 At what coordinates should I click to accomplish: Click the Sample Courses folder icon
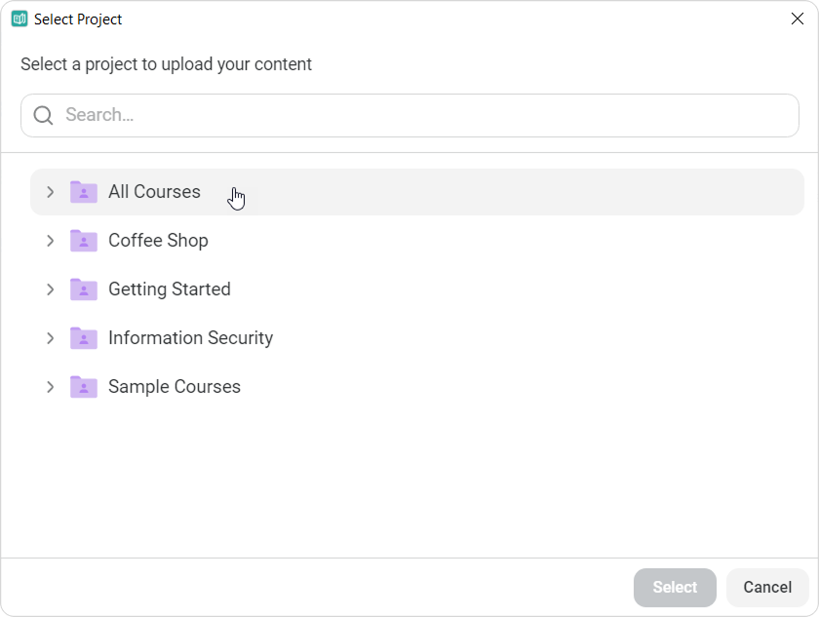84,387
